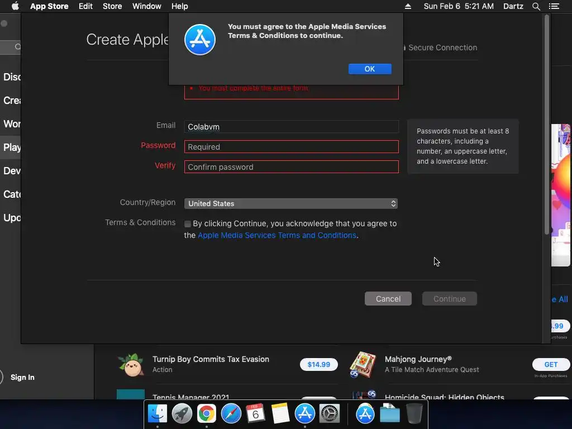This screenshot has height=429, width=572.
Task: Click App Store icon right of the Dock divider
Action: click(365, 414)
